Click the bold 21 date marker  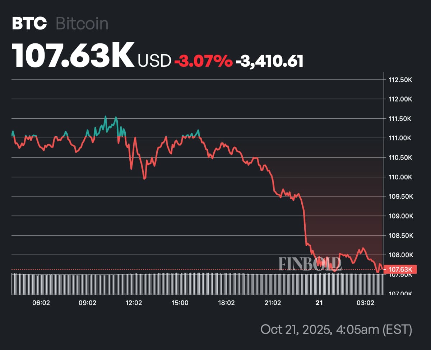[x=319, y=303]
